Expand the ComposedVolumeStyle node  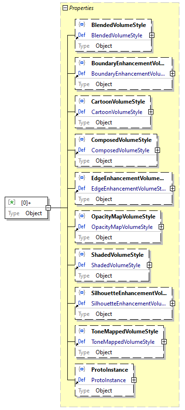pos(157,150)
